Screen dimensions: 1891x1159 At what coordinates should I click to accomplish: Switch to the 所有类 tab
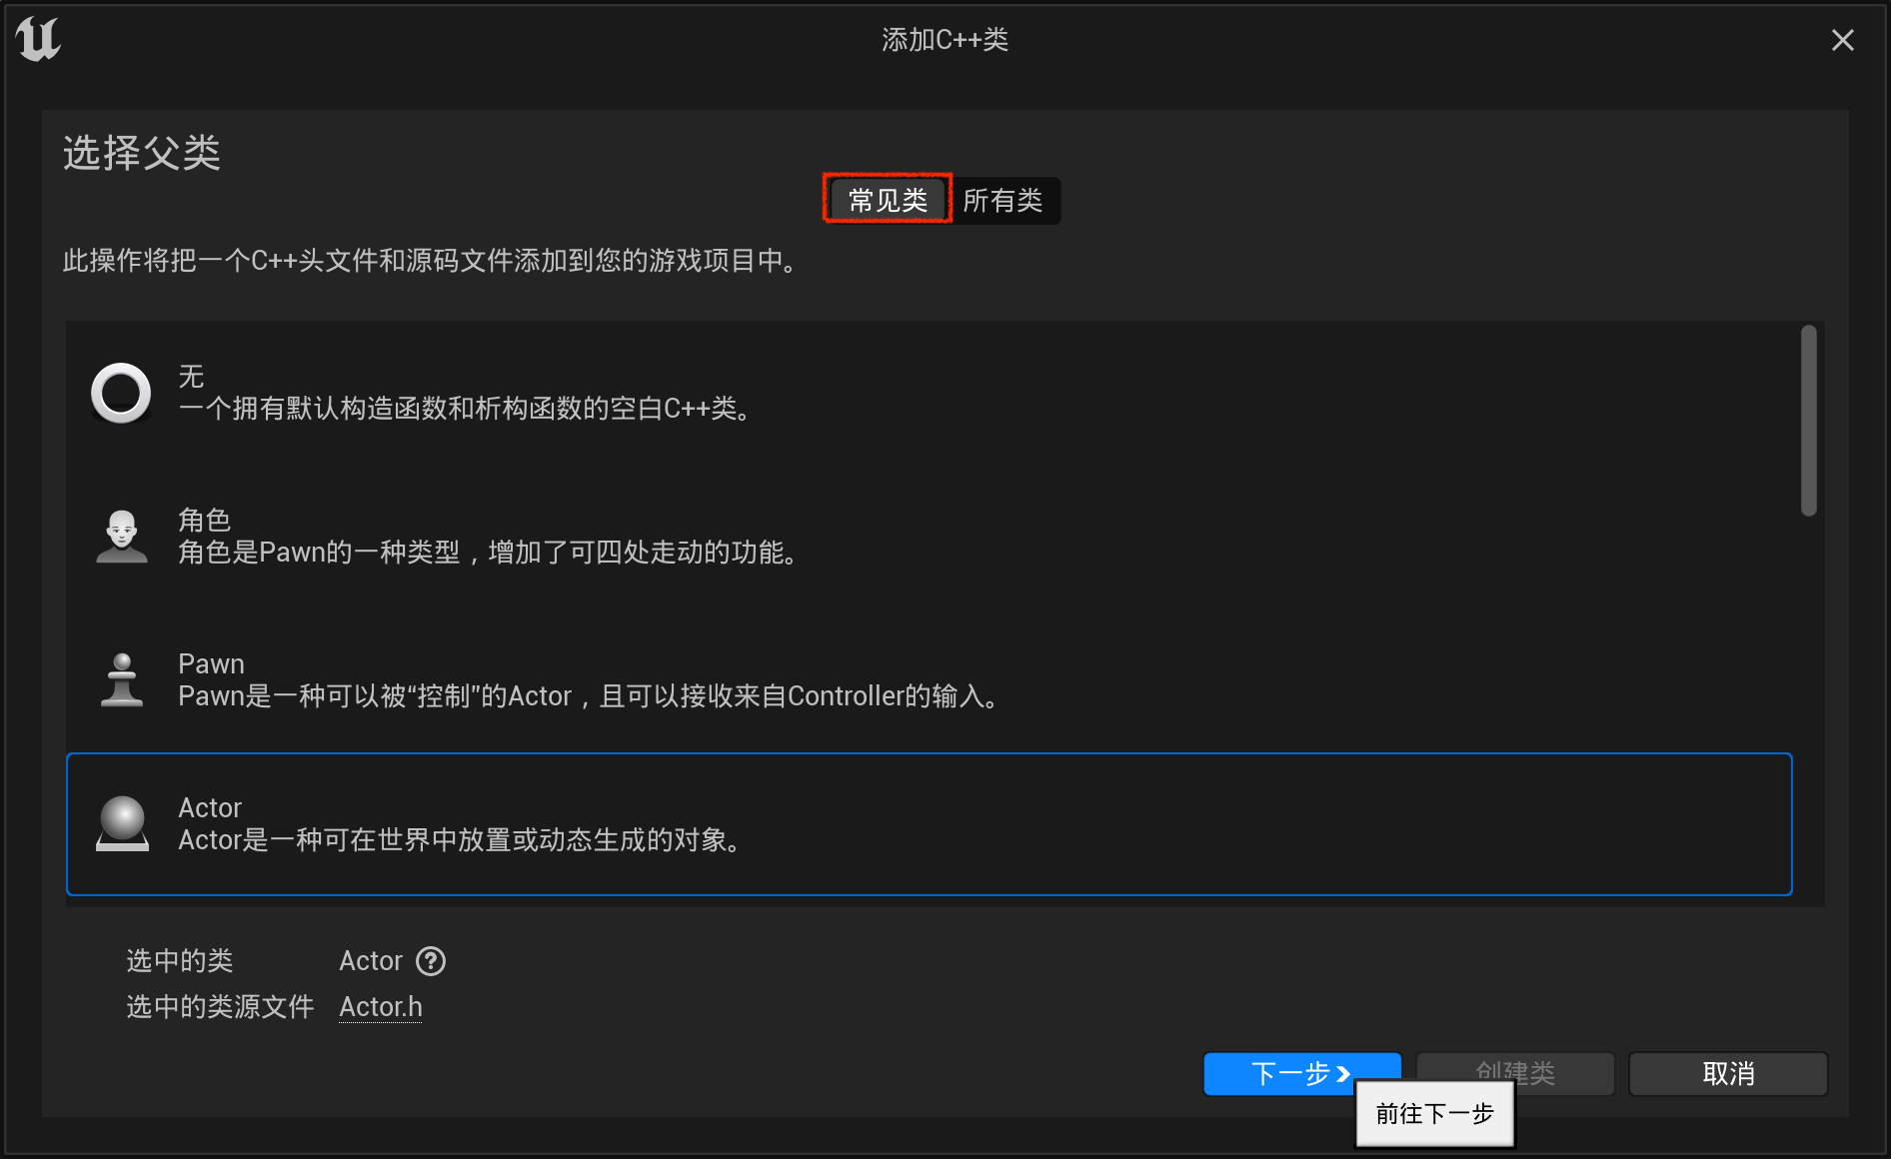click(1002, 200)
